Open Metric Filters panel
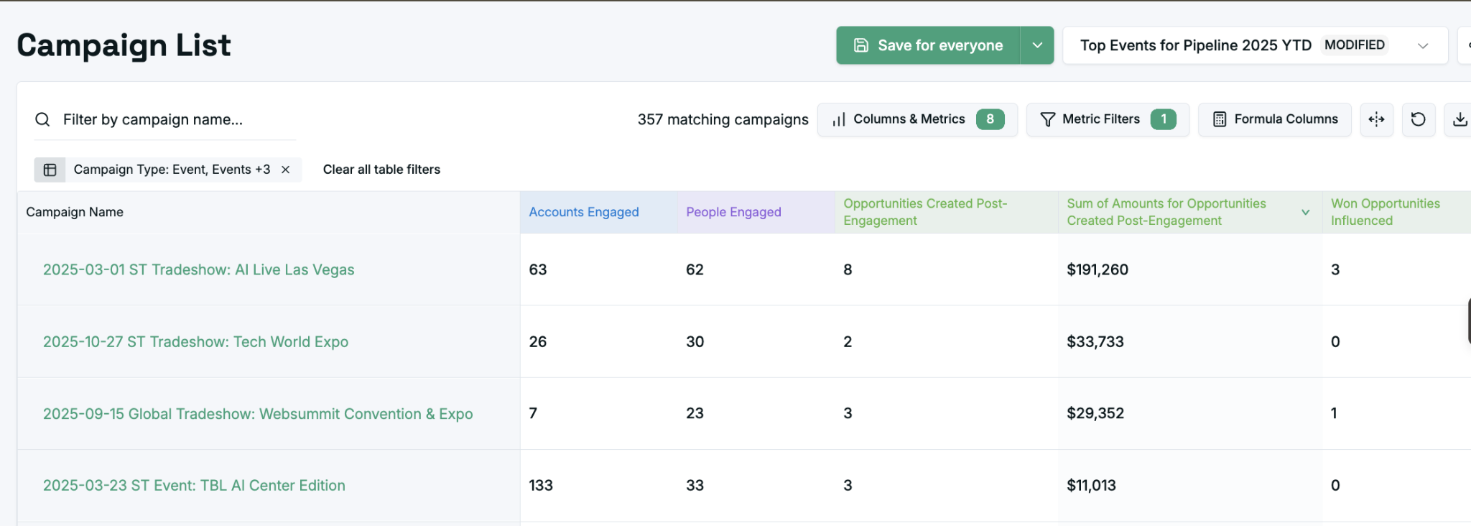This screenshot has height=526, width=1471. [x=1107, y=119]
